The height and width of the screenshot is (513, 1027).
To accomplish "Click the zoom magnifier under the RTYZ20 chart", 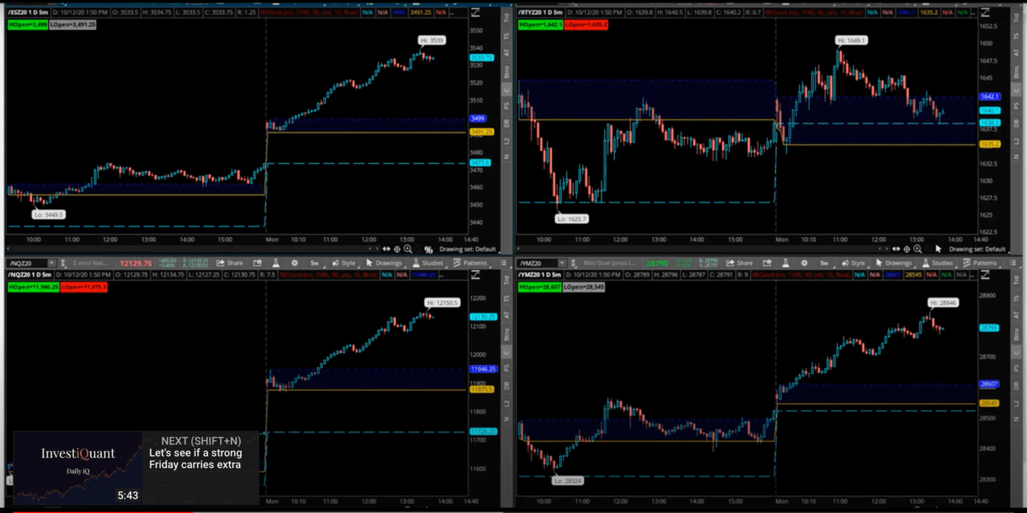I will (917, 249).
